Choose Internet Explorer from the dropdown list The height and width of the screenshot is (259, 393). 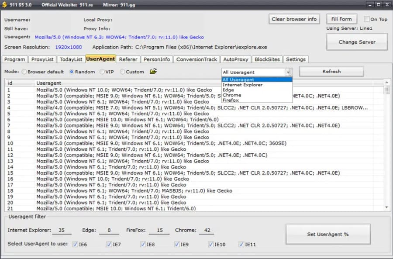tap(257, 85)
